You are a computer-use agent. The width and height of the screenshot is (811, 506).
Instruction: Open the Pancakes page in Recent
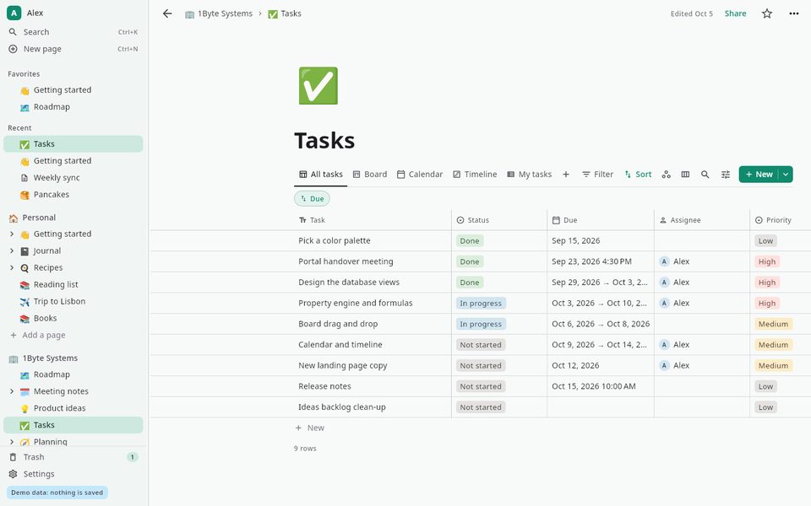(x=73, y=195)
